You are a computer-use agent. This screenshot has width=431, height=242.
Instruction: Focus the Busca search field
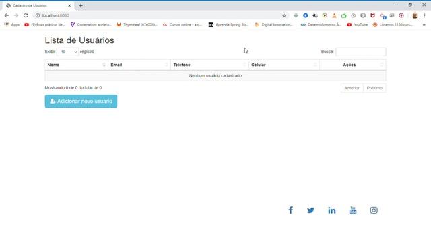[361, 52]
